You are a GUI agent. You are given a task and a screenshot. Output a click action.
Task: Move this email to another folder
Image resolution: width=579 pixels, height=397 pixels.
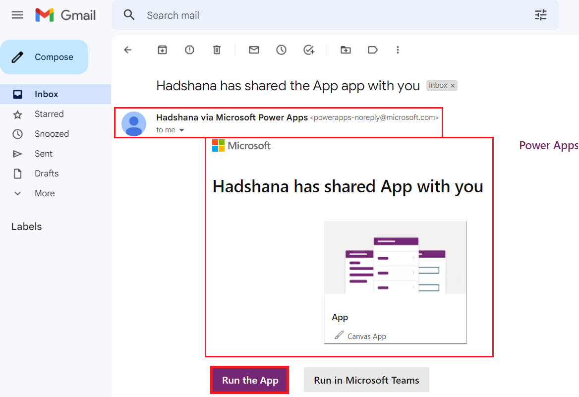tap(346, 50)
